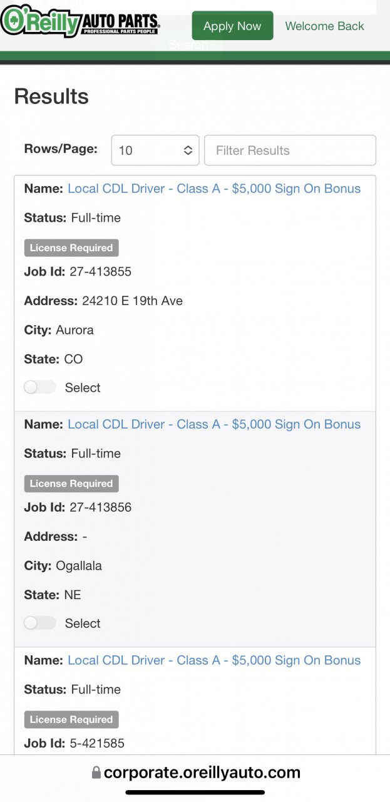
Task: Click the Results heading
Action: (51, 96)
